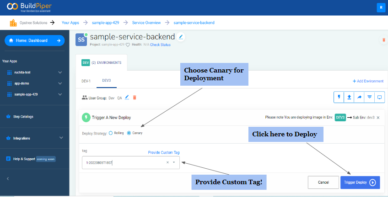
Task: Click the BuildPiper logo
Action: coord(29,7)
